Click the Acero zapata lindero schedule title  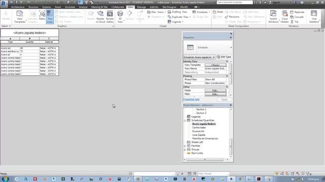29,33
